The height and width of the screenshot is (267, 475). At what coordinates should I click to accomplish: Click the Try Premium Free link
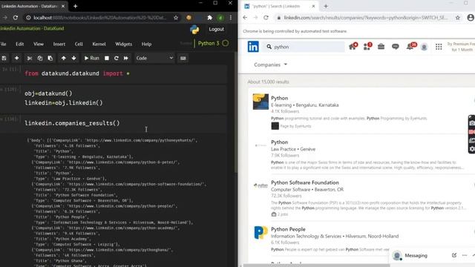point(461,47)
